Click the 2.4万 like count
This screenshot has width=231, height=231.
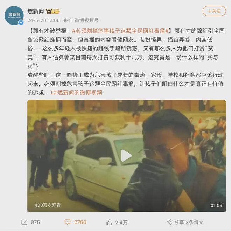[x=121, y=223]
